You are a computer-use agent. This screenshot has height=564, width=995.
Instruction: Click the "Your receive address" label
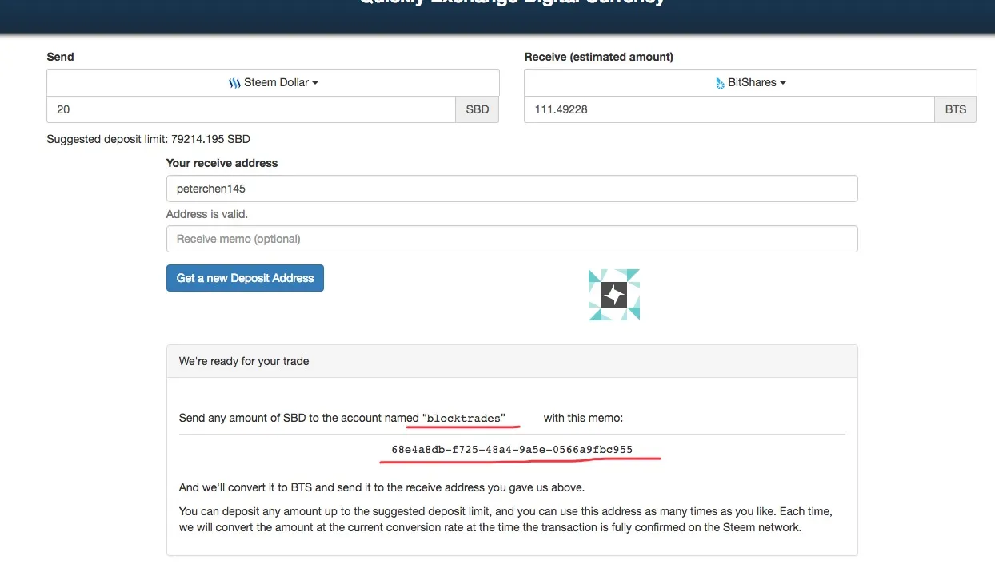click(222, 163)
